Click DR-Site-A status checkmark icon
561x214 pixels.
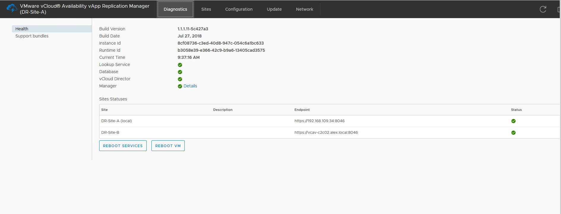tap(513, 121)
